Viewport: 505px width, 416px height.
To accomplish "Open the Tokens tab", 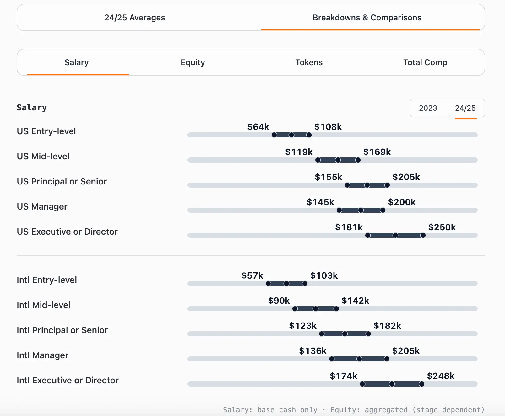I will 309,62.
